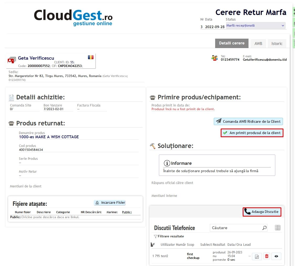
Task: Delete the first checkup discussion with the red trash icon
Action: click(267, 256)
